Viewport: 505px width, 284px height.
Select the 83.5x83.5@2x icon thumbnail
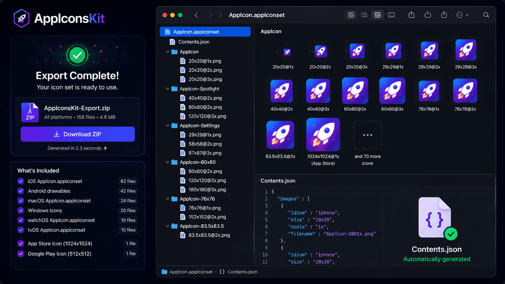click(x=280, y=135)
